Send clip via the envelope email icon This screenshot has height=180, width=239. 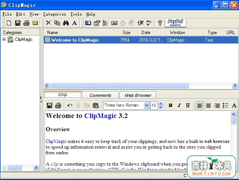[35, 23]
